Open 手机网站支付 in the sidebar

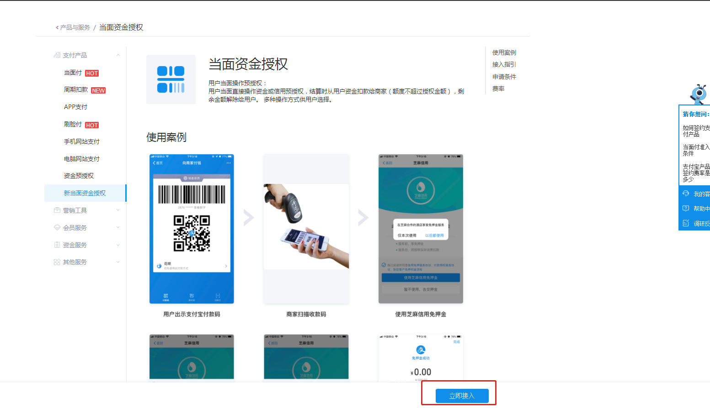coord(82,142)
